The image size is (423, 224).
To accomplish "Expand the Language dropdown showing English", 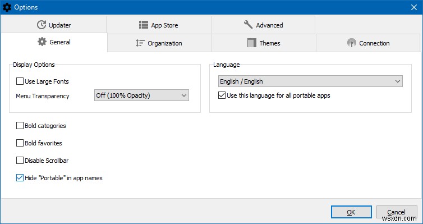I will point(310,81).
